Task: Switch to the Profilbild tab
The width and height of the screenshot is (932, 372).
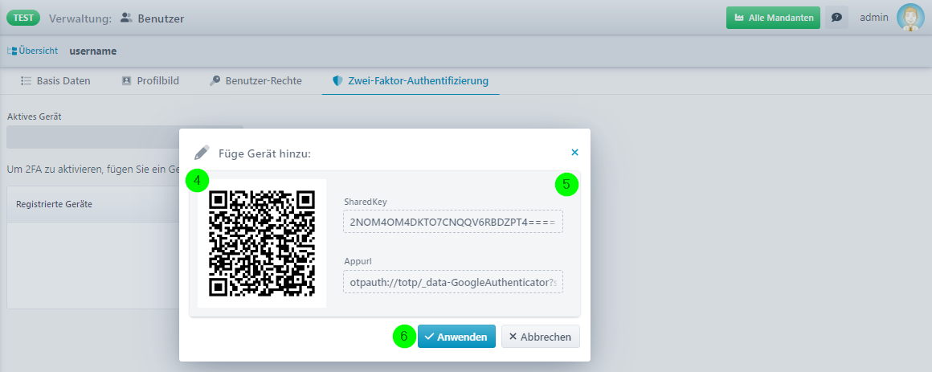Action: coord(149,81)
